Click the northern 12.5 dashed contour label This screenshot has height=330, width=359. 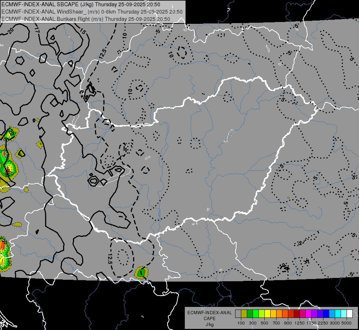pyautogui.click(x=103, y=54)
